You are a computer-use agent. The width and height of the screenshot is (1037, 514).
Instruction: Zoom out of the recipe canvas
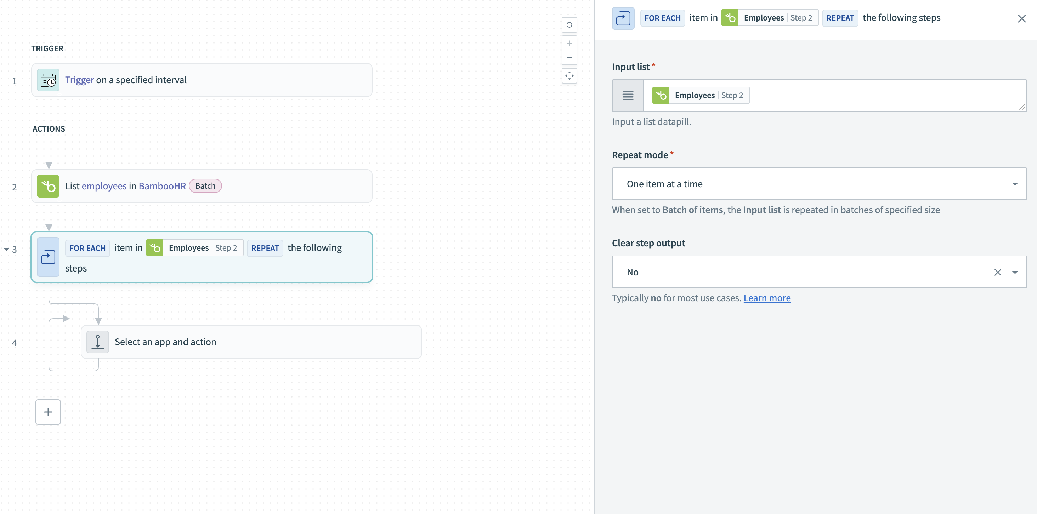(x=569, y=57)
